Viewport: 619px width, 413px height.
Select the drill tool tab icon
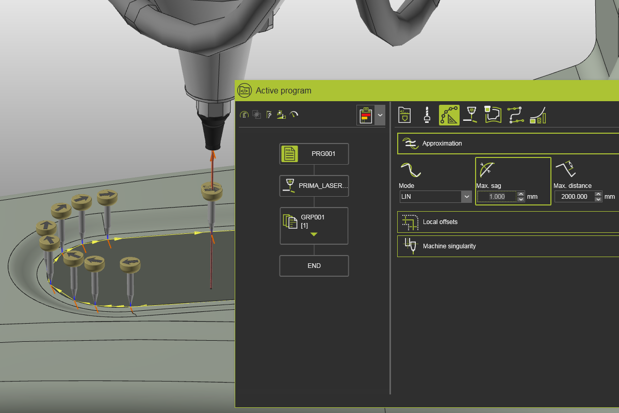(427, 115)
